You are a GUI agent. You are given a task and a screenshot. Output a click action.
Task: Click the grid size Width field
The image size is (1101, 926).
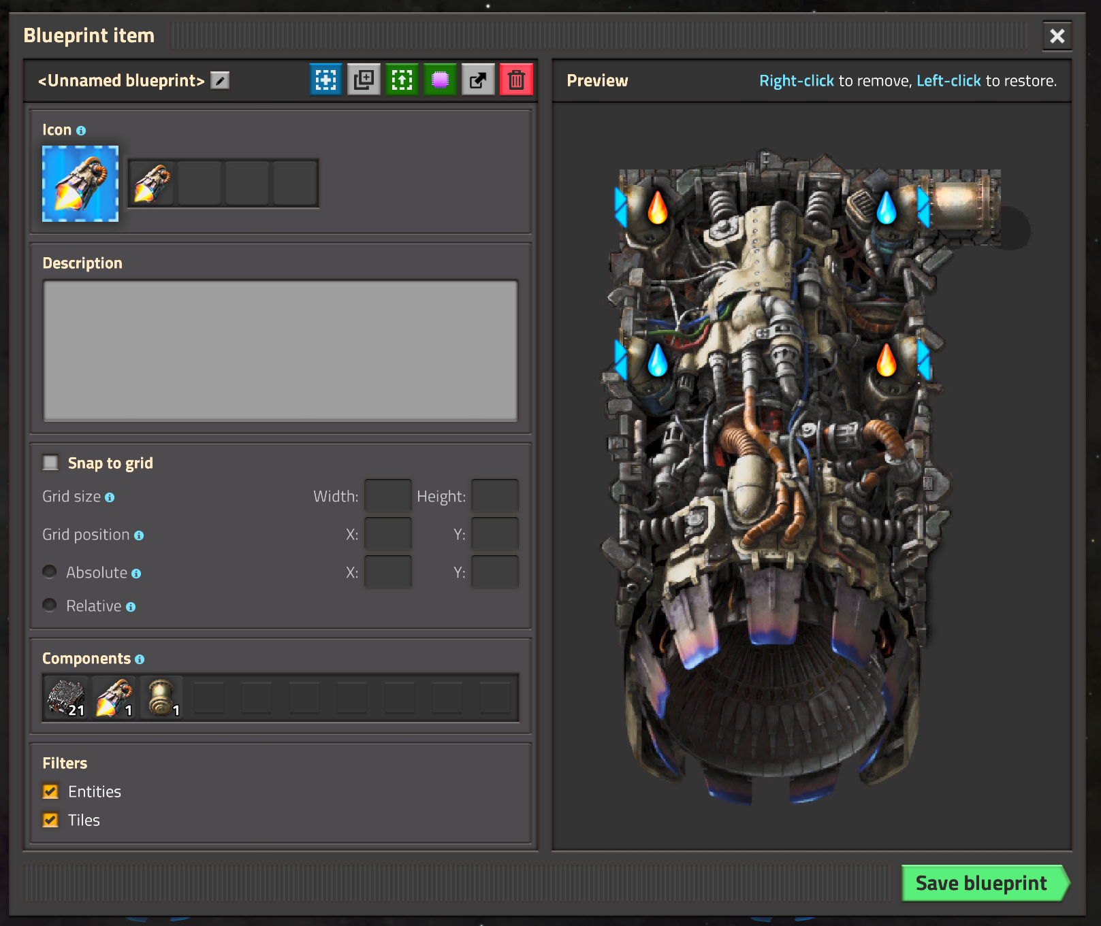(x=387, y=496)
